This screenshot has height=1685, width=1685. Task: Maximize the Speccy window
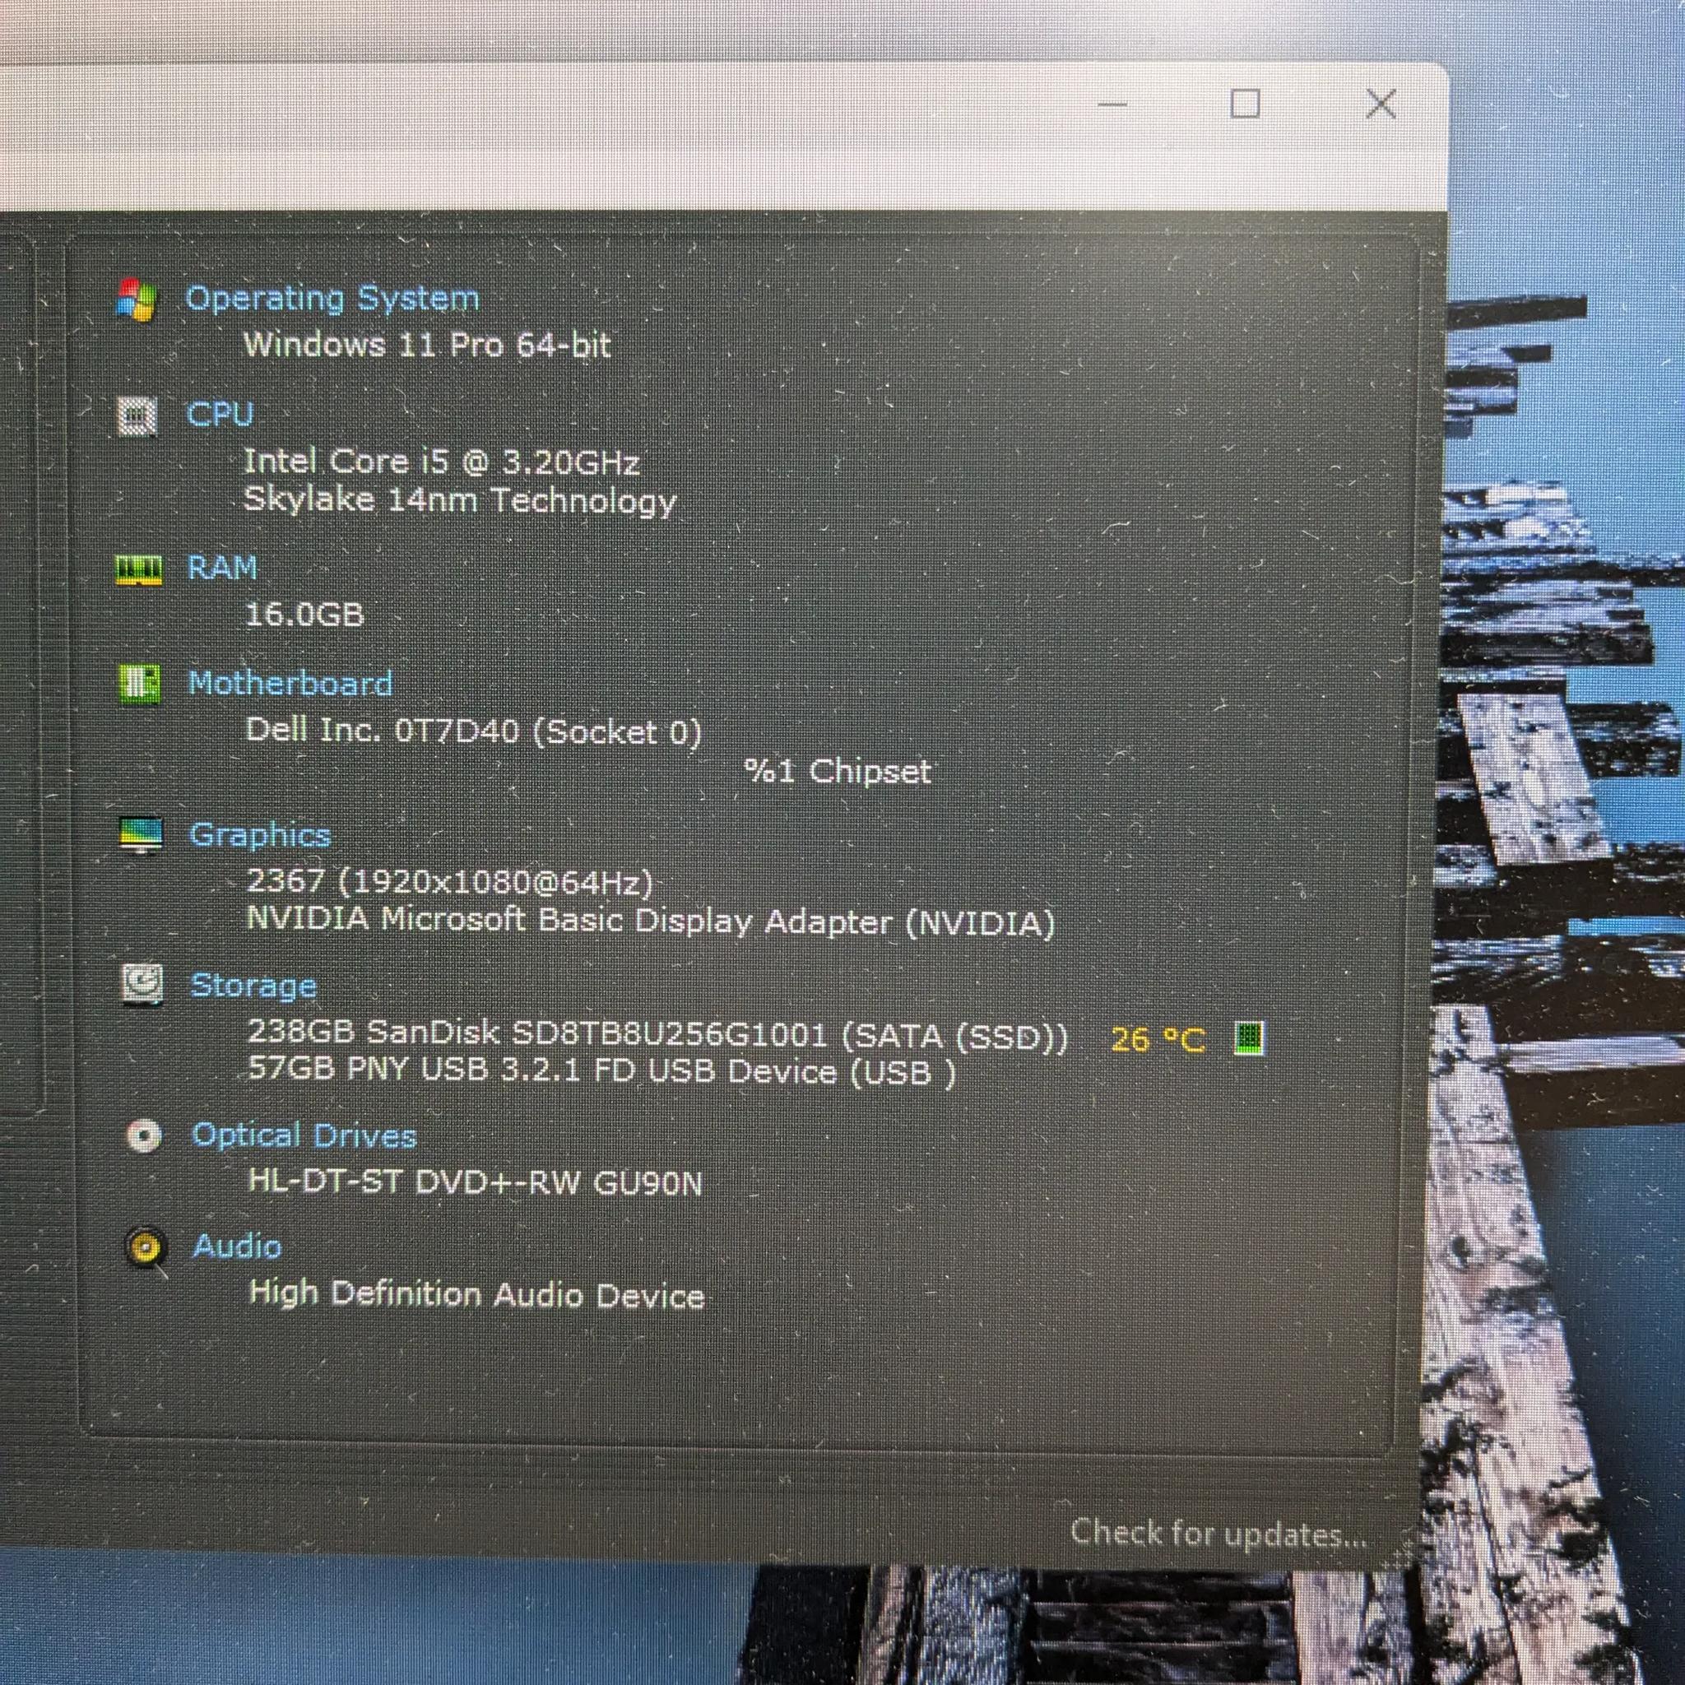click(1245, 104)
